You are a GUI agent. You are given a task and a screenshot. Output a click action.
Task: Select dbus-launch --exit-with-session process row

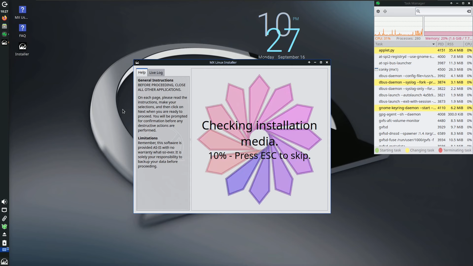[424, 102]
